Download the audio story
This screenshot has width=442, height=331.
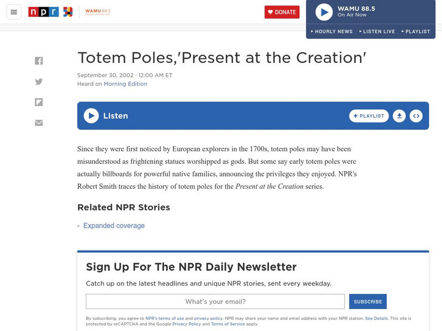(399, 116)
